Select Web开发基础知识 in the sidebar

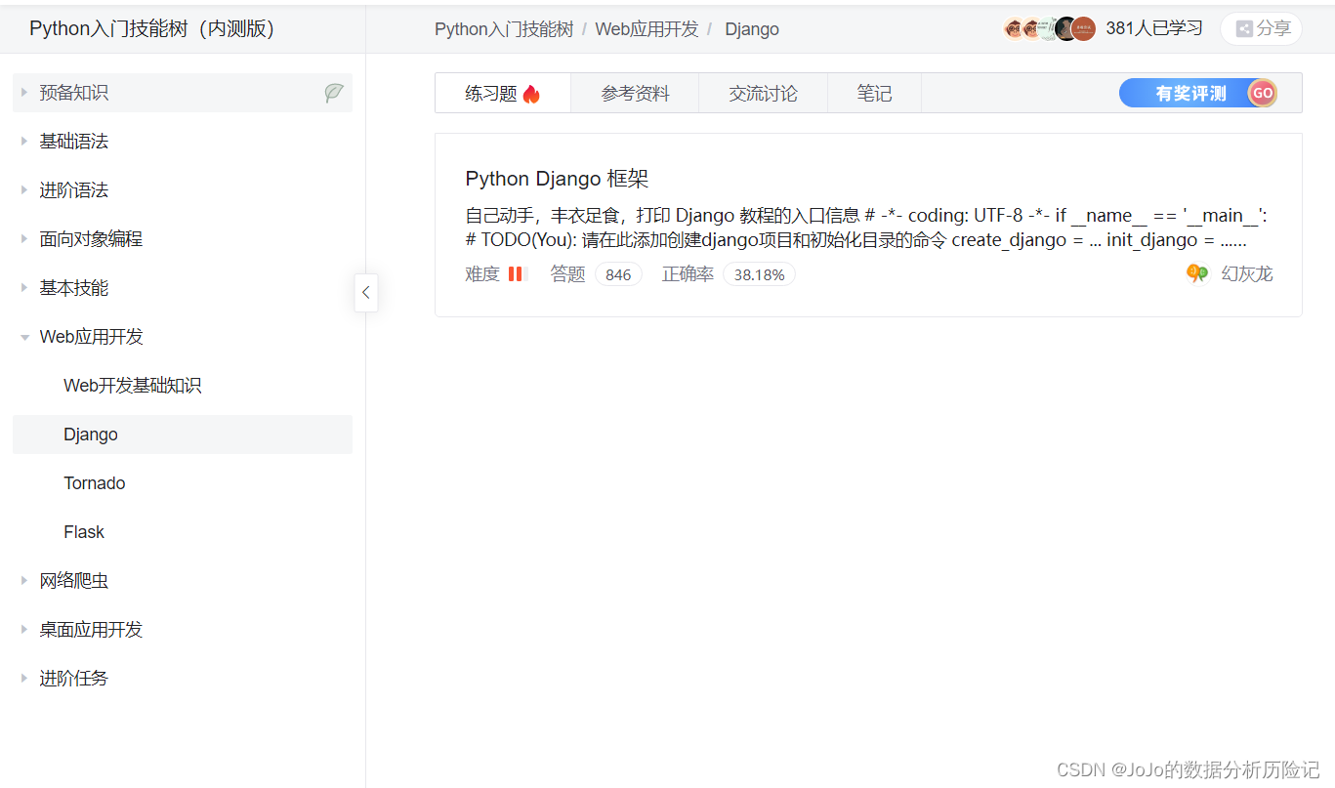[132, 386]
